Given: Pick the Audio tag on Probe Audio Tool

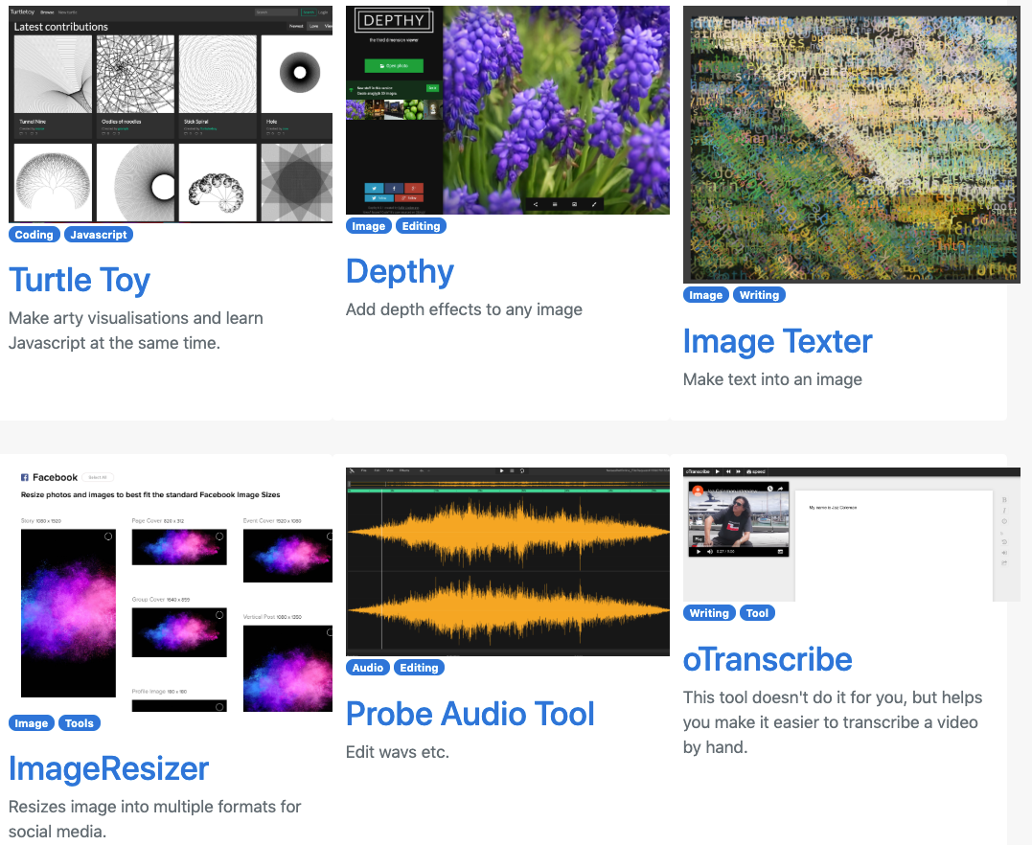Looking at the screenshot, I should tap(368, 668).
